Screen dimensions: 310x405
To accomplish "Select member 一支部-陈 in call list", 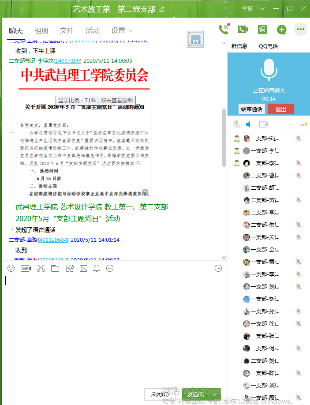I will 269,373.
